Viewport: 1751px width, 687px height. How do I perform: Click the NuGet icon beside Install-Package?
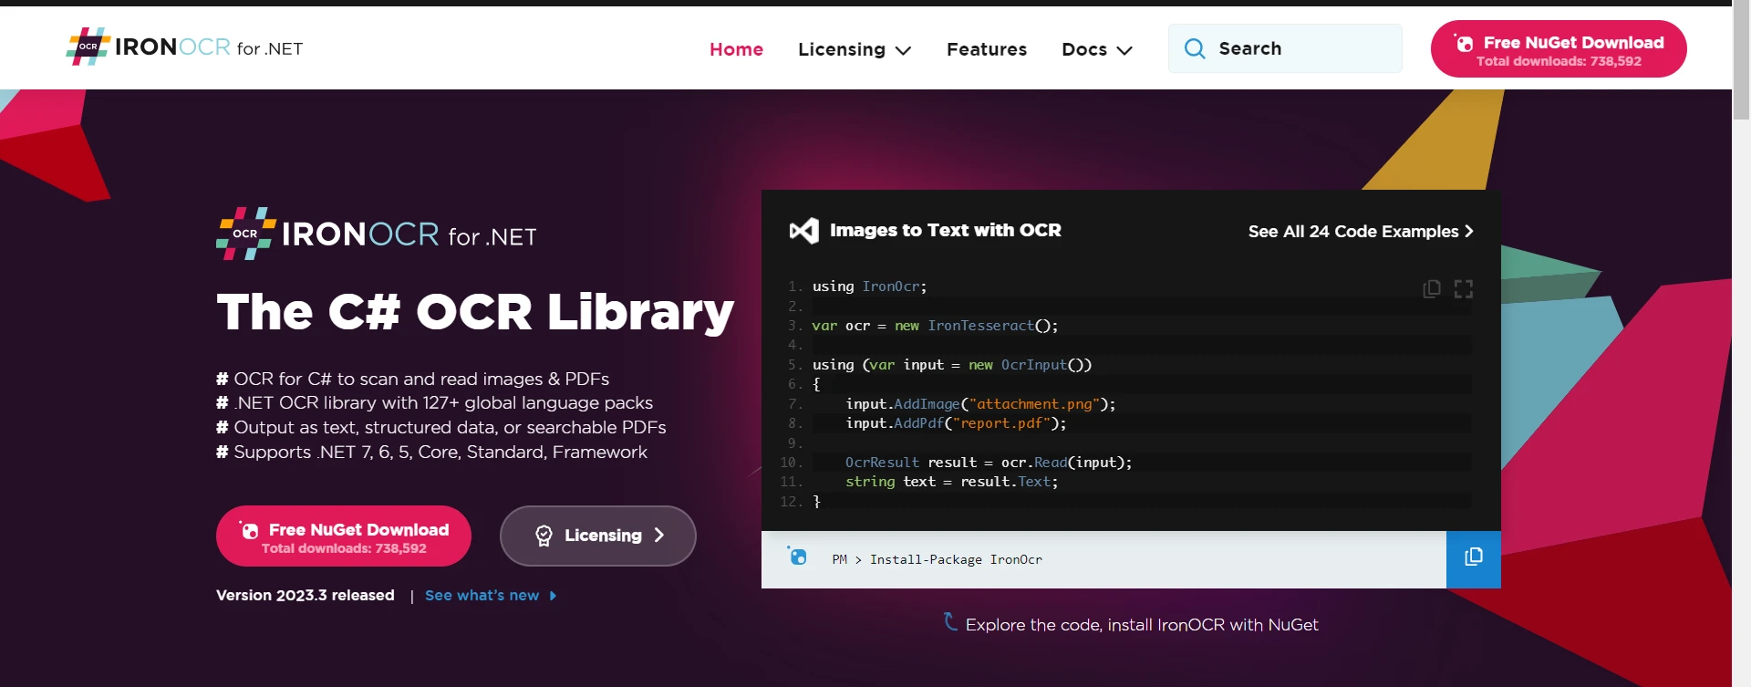tap(798, 557)
